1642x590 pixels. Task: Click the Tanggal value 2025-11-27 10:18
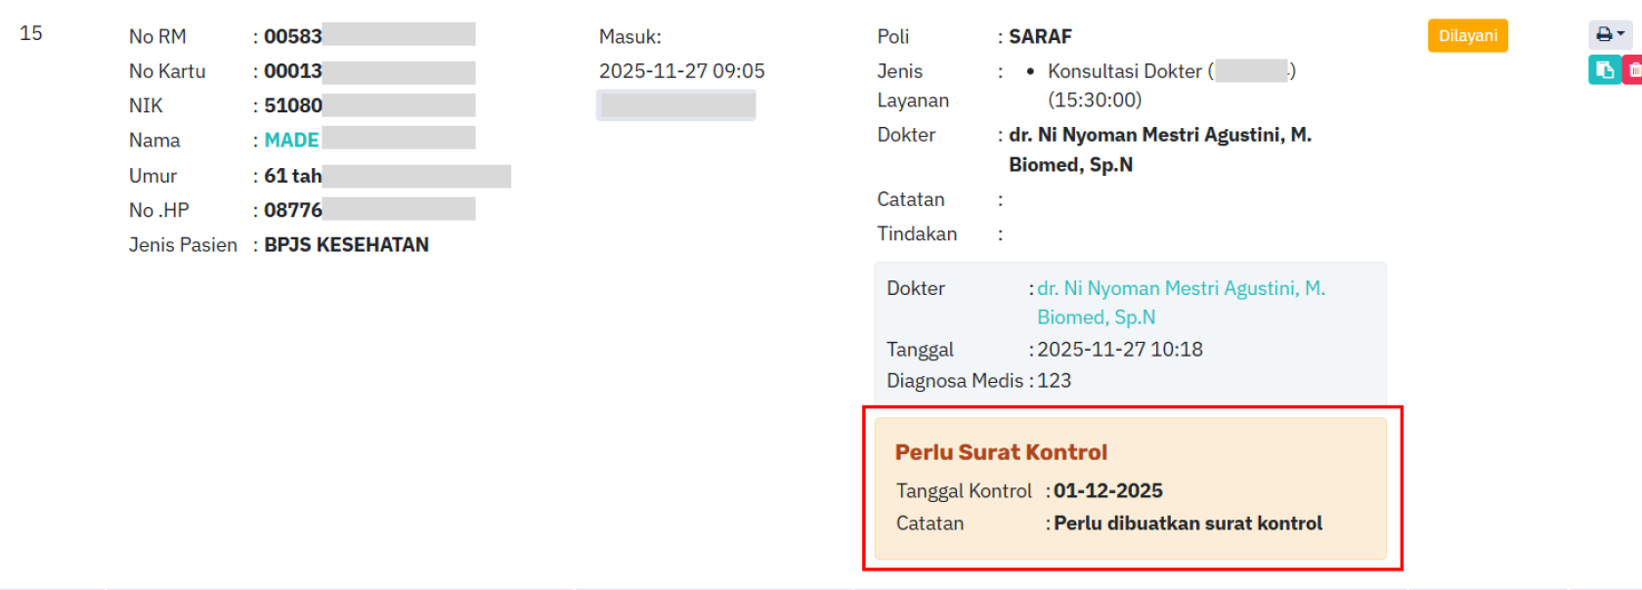(1119, 350)
